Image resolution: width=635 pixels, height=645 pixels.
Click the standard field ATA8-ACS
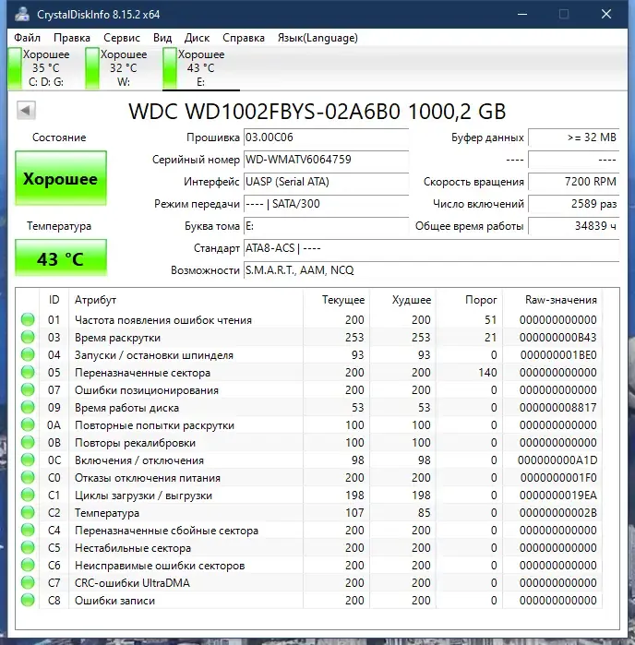click(x=431, y=248)
